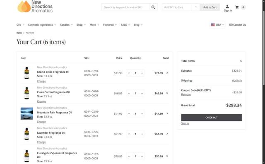
Task: Expand the SALE menu
Action: coord(125,25)
